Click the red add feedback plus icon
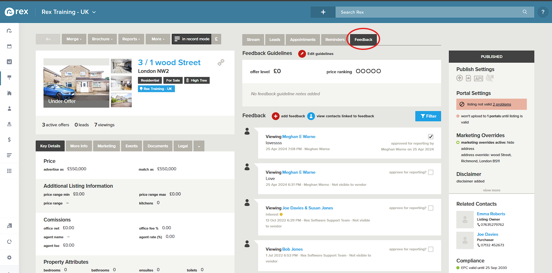 (276, 116)
